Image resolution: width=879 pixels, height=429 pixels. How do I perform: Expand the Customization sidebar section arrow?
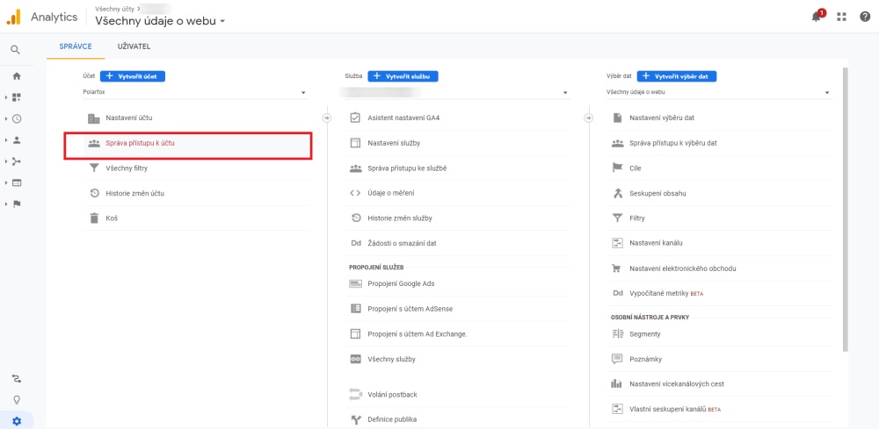coord(5,97)
